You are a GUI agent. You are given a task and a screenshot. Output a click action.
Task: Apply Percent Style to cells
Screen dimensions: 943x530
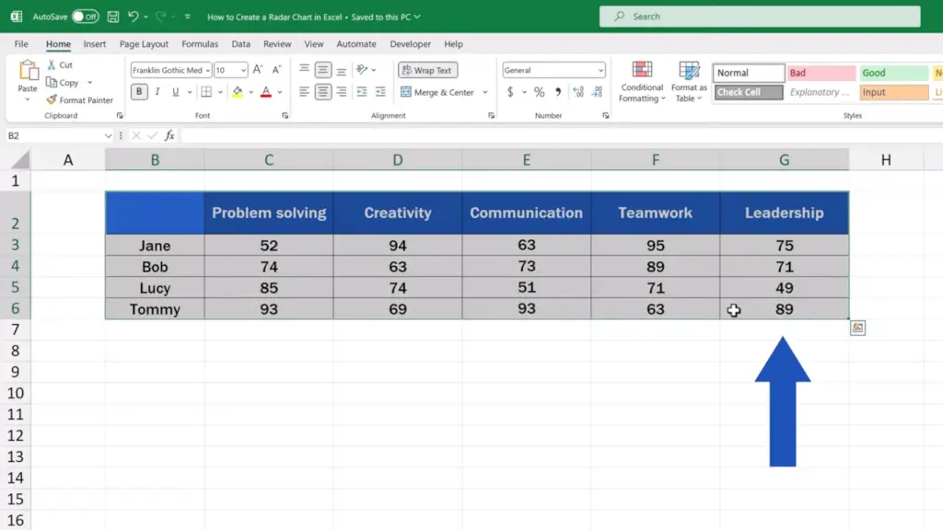coord(540,92)
